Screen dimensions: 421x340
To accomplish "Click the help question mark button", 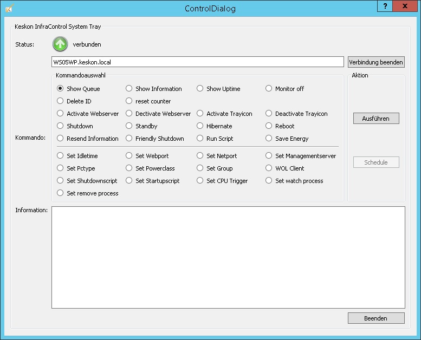I will [x=385, y=6].
